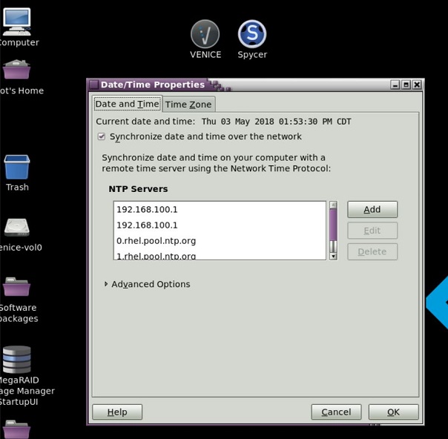Expand Advanced Options section

click(106, 284)
